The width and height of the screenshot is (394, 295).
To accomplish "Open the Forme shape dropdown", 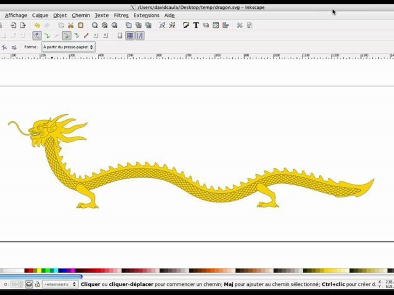I will [x=69, y=47].
